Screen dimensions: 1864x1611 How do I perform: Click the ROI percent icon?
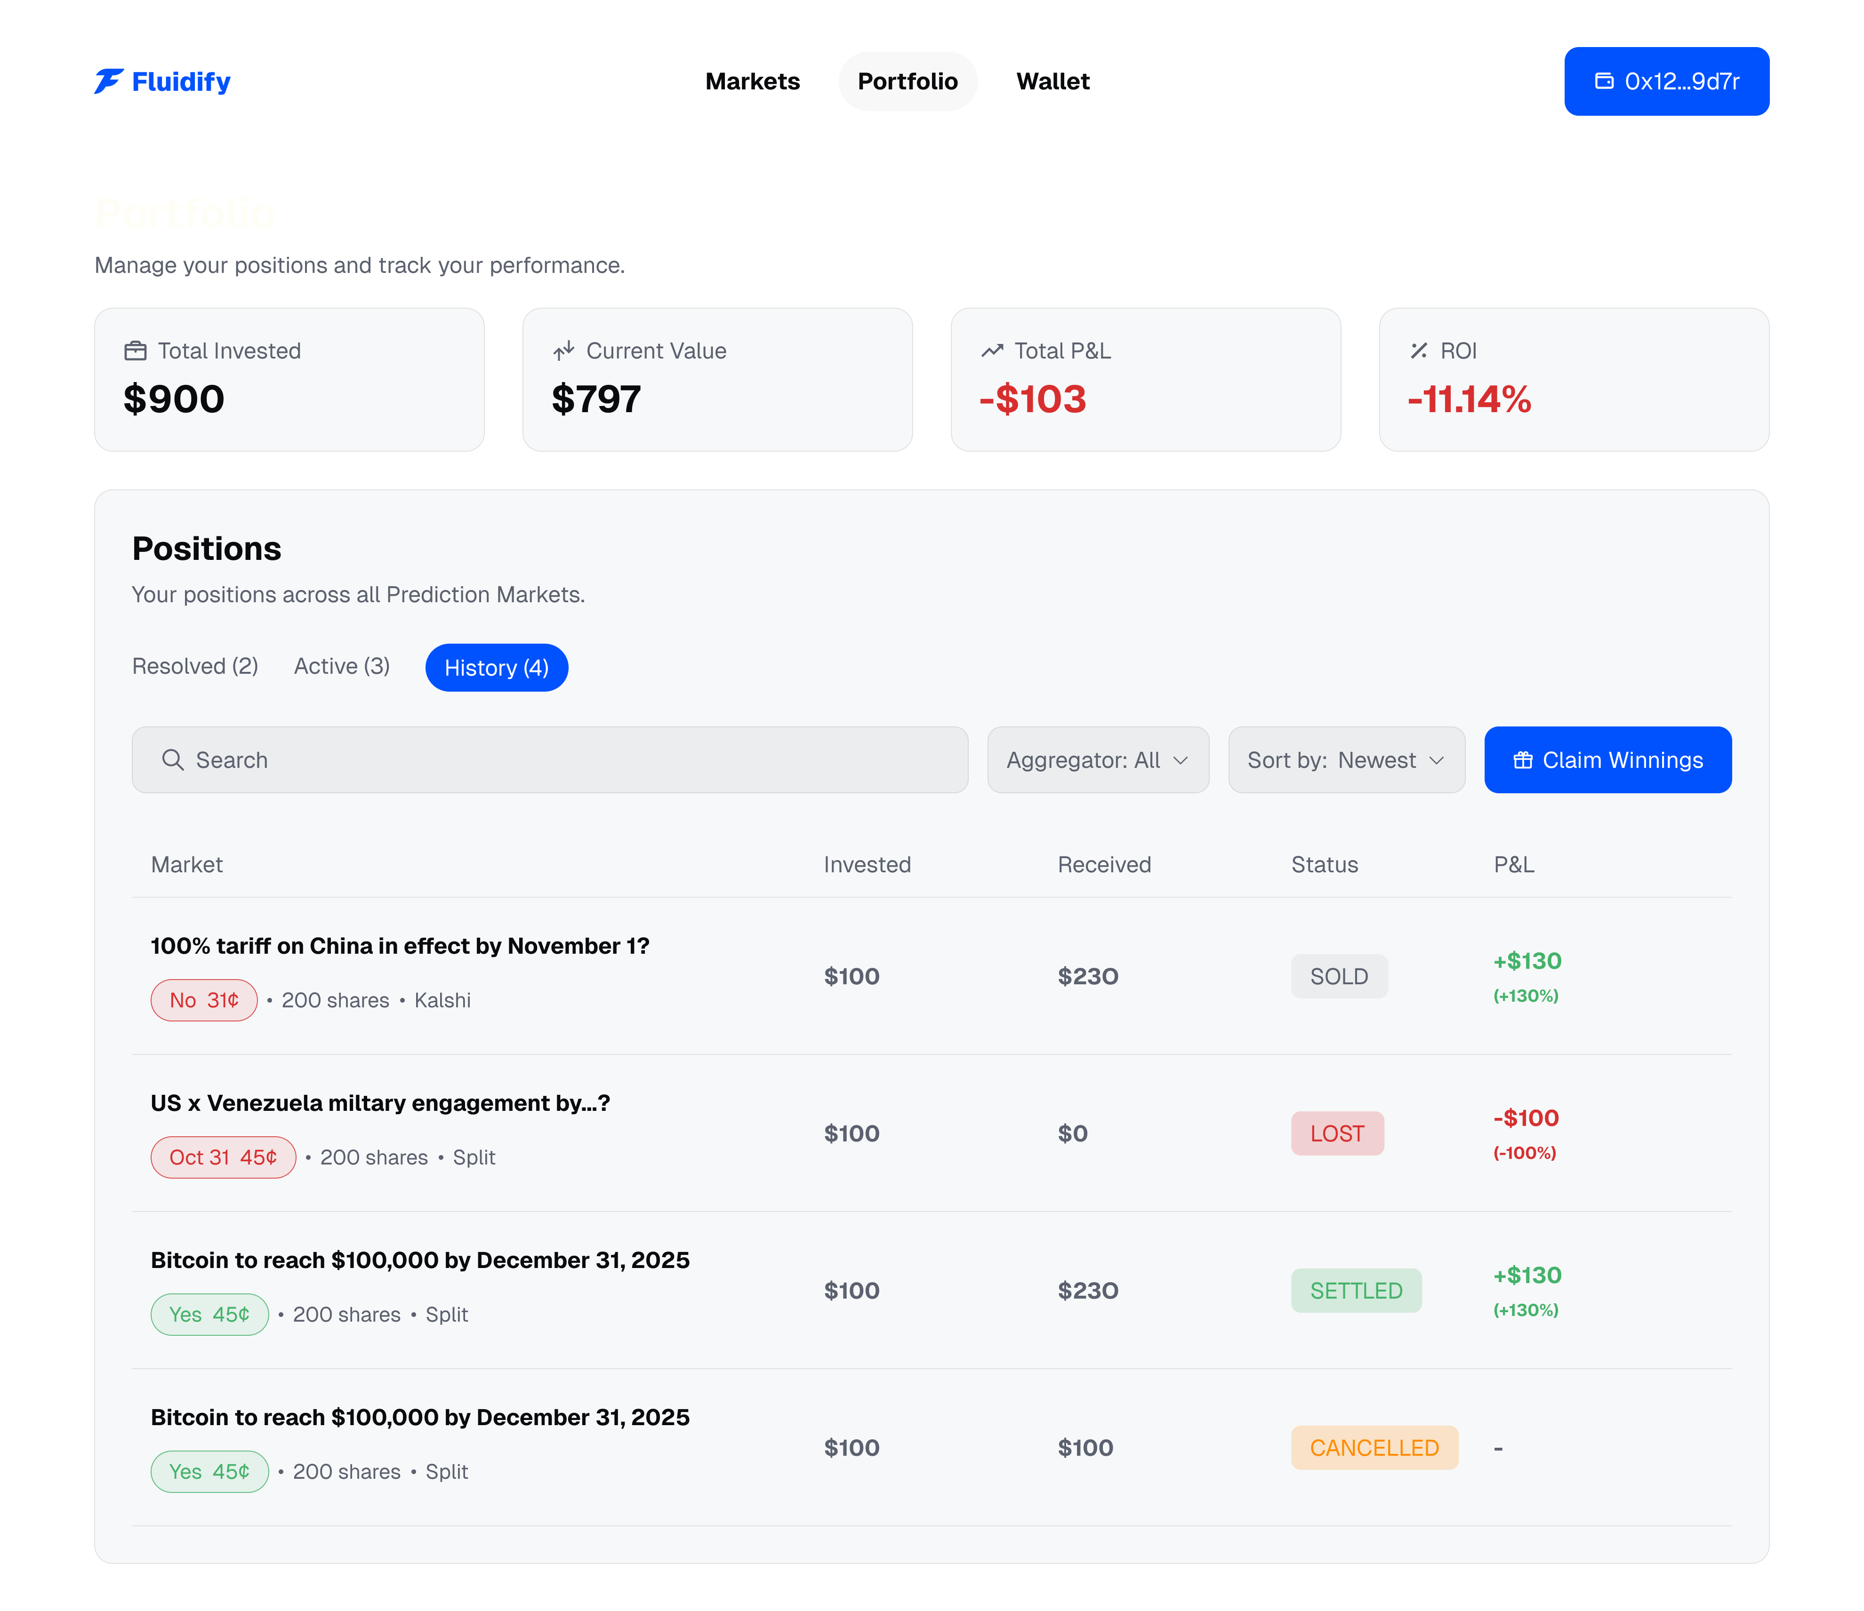tap(1419, 351)
